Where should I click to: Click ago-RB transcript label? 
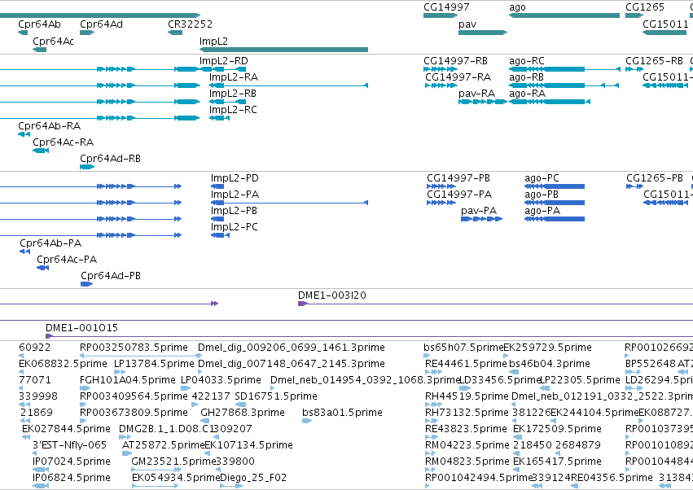click(x=526, y=77)
